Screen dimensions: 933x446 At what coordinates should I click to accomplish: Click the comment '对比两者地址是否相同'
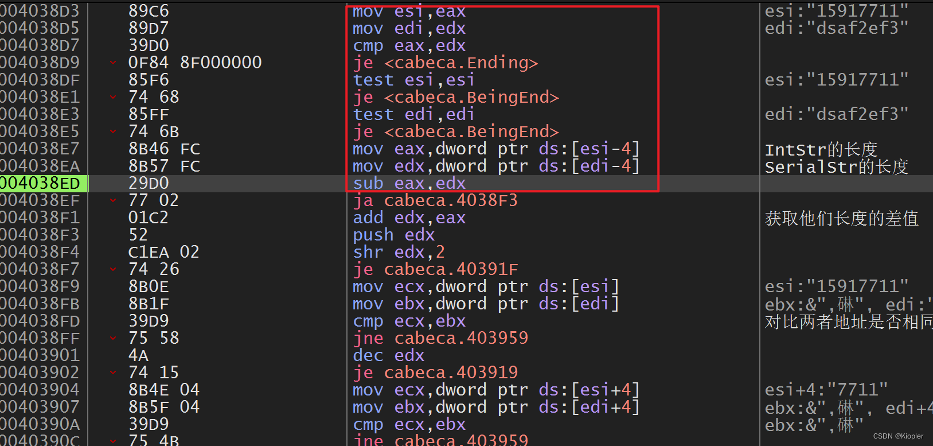[849, 321]
